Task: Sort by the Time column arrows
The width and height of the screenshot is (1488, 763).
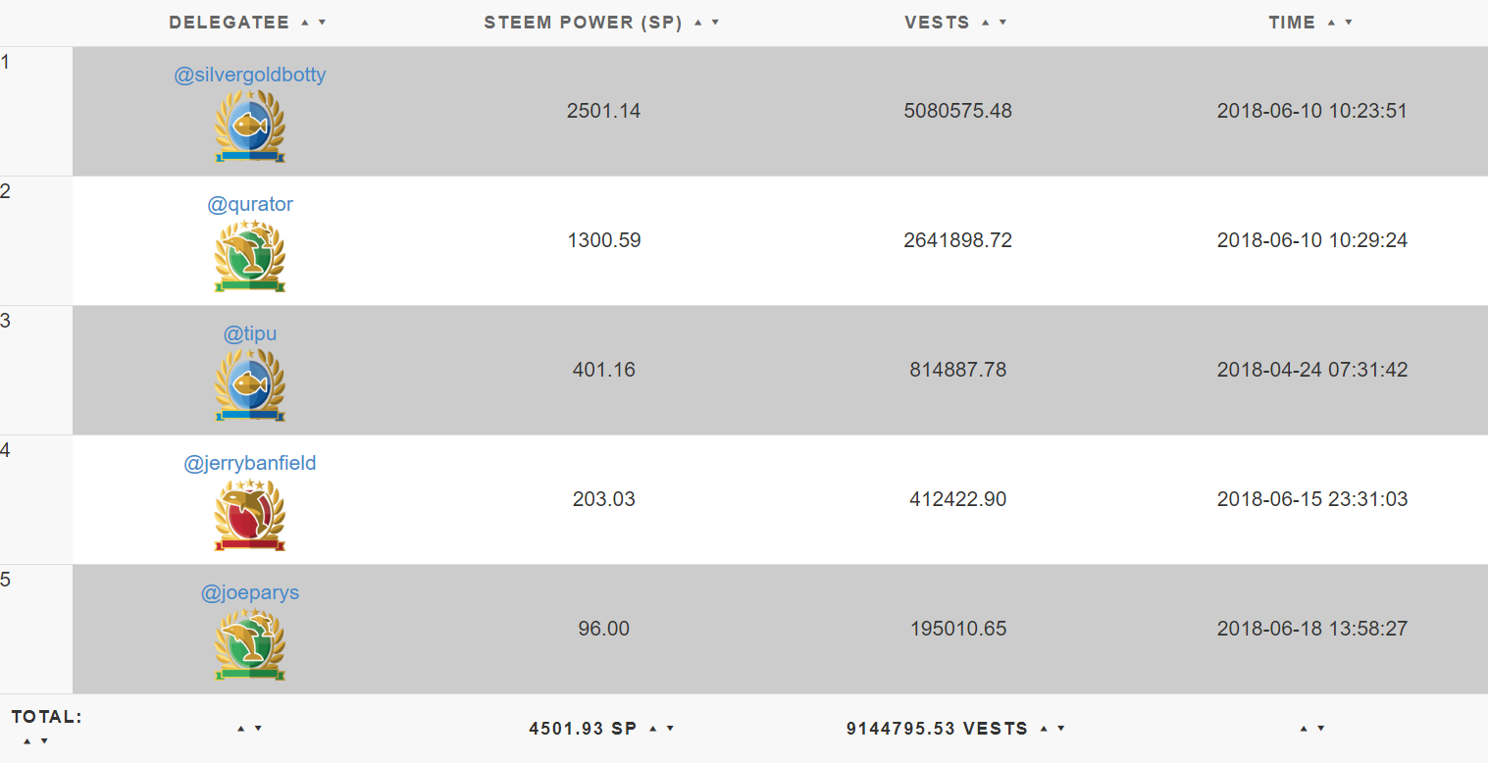Action: (1340, 23)
